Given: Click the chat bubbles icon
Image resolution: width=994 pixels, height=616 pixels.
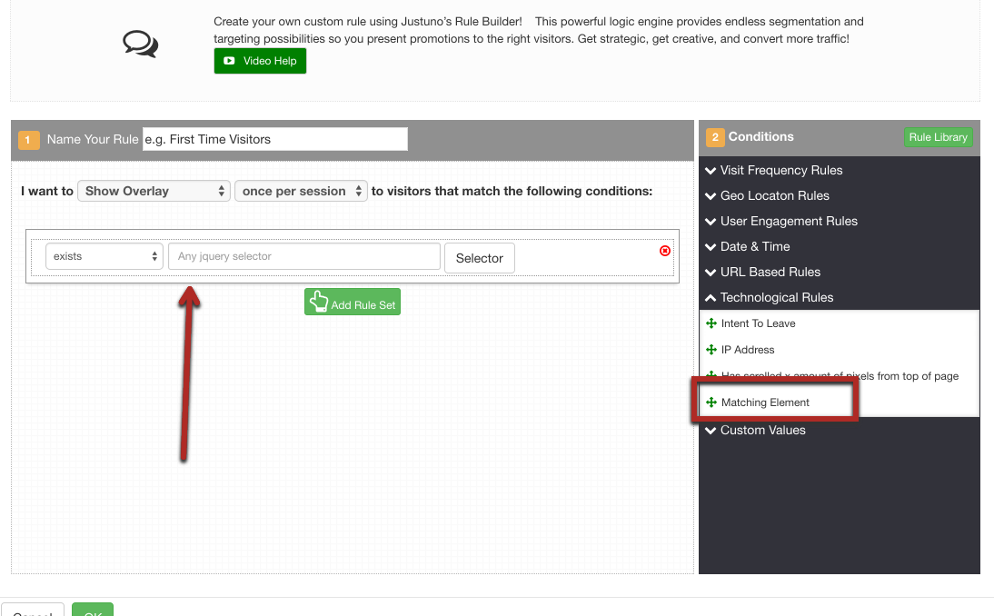Looking at the screenshot, I should (140, 43).
